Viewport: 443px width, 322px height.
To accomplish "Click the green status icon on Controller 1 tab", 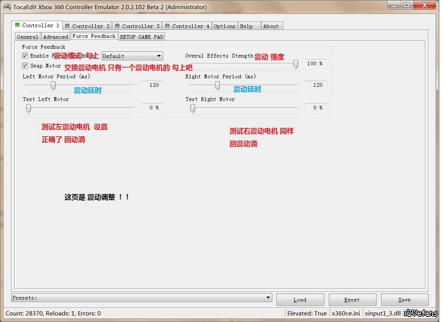I will pyautogui.click(x=17, y=25).
